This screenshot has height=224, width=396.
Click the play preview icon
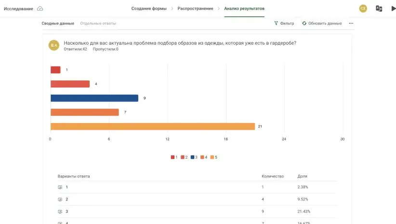tap(393, 9)
